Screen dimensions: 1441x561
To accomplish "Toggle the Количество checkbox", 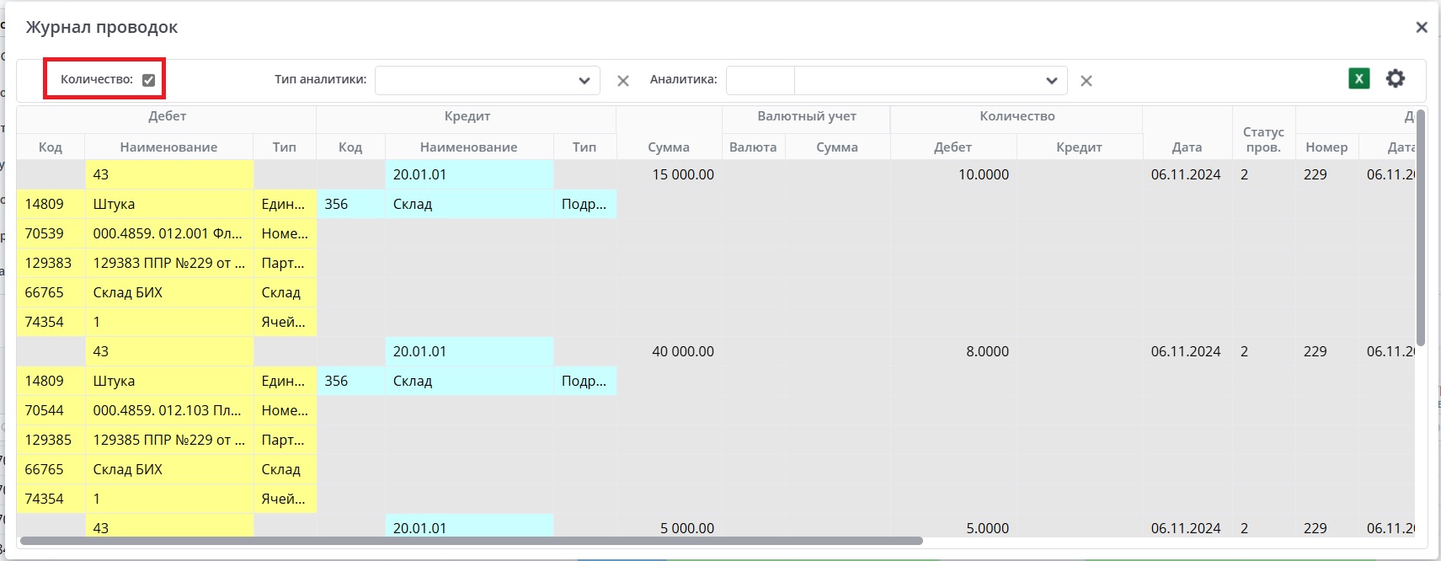I will click(149, 80).
